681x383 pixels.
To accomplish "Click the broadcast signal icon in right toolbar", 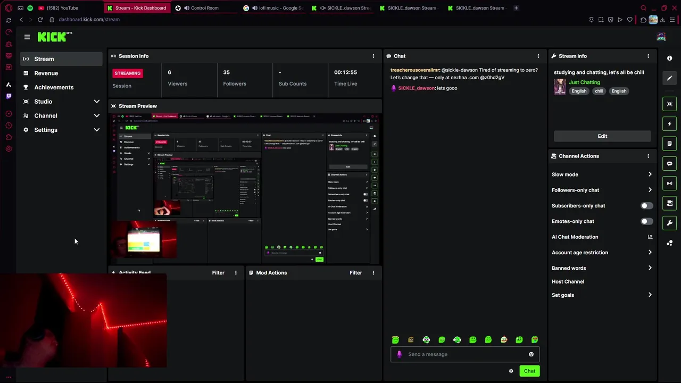I will tap(669, 184).
